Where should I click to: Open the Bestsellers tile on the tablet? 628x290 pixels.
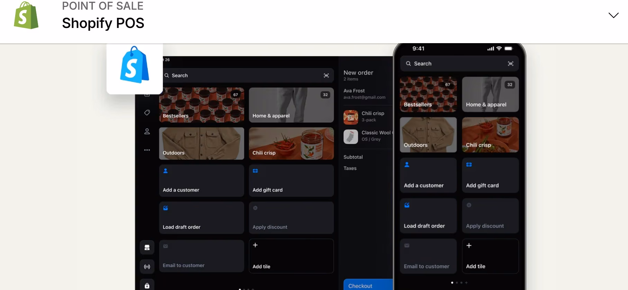pos(202,105)
